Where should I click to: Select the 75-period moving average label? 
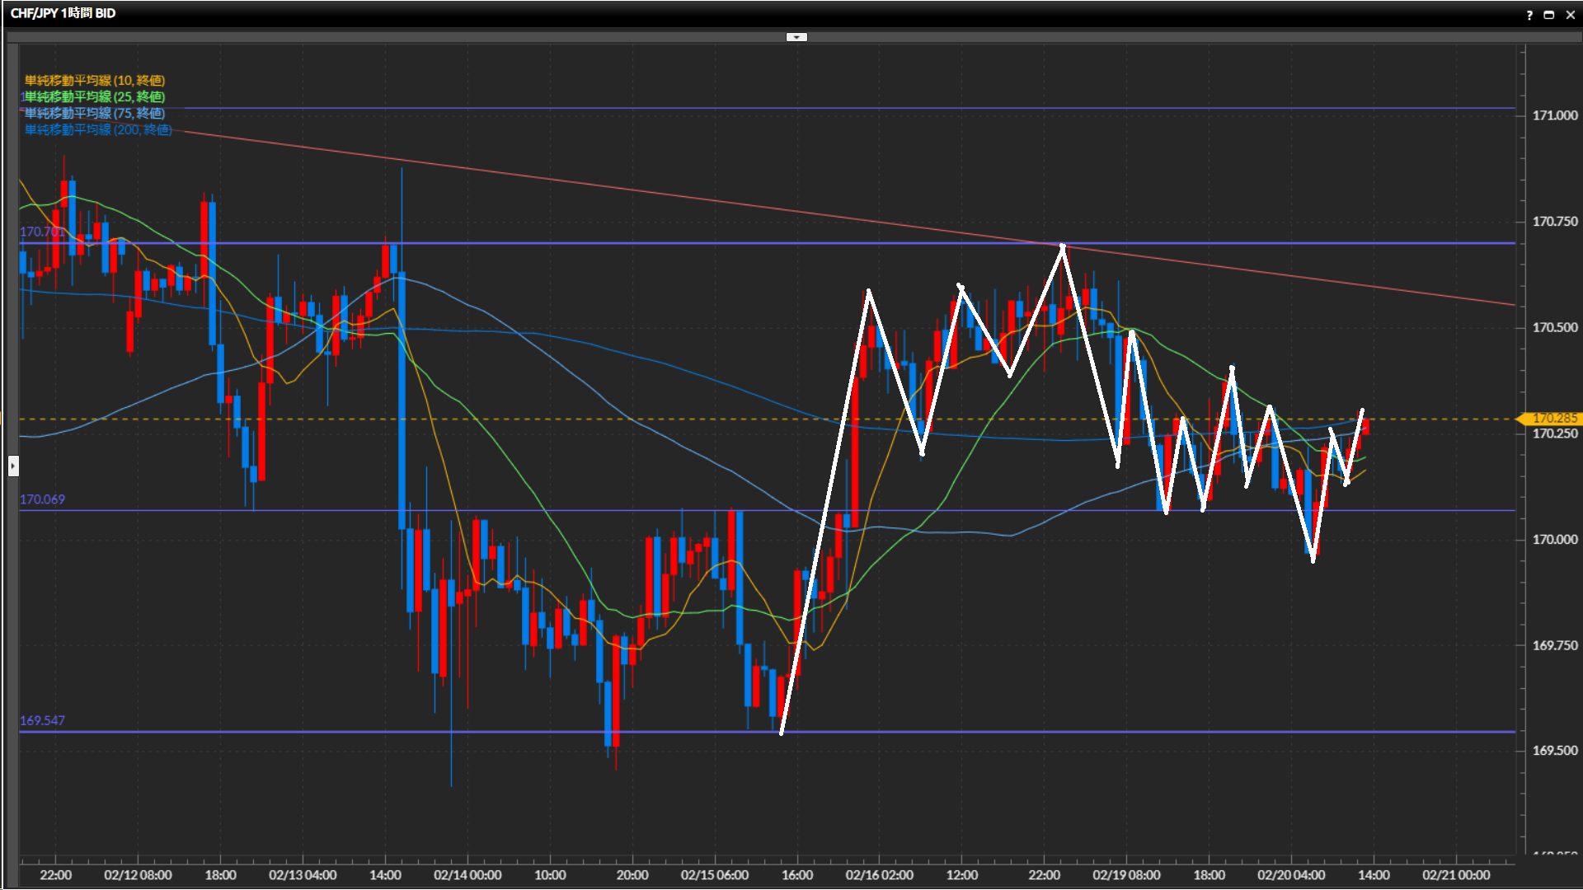click(x=95, y=113)
